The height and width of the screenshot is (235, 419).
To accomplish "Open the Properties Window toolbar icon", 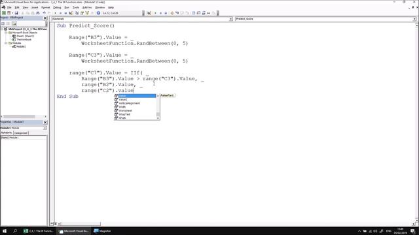I will click(x=82, y=13).
